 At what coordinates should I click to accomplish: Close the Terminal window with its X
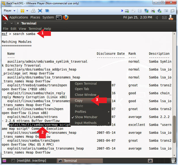pos(18,23)
